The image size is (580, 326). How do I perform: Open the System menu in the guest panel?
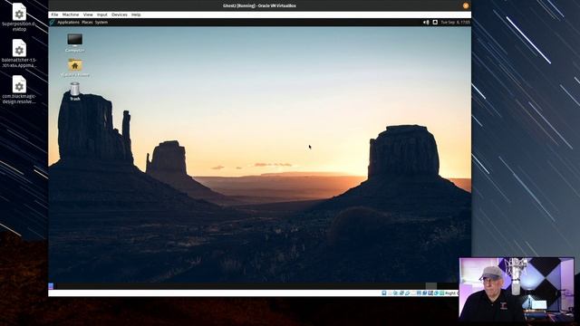point(101,22)
